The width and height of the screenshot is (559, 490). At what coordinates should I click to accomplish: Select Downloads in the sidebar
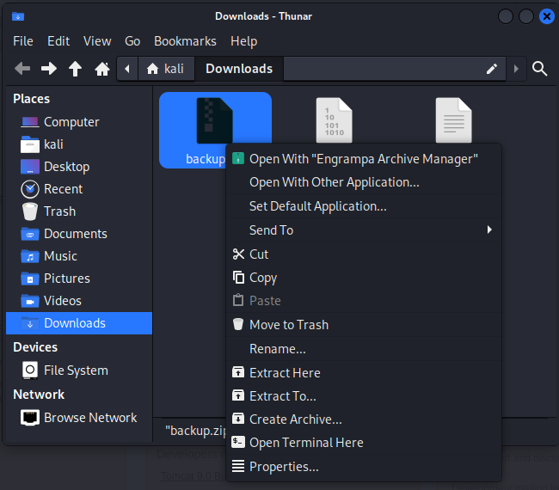pyautogui.click(x=79, y=323)
